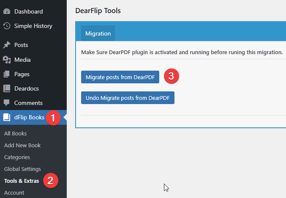Screen dimensions: 286x198
Task: Click red badge number 1
Action: tap(53, 118)
